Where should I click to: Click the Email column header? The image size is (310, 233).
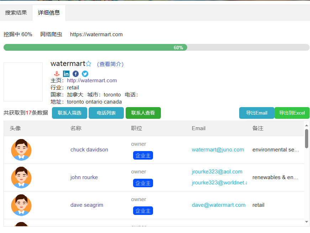pos(199,128)
